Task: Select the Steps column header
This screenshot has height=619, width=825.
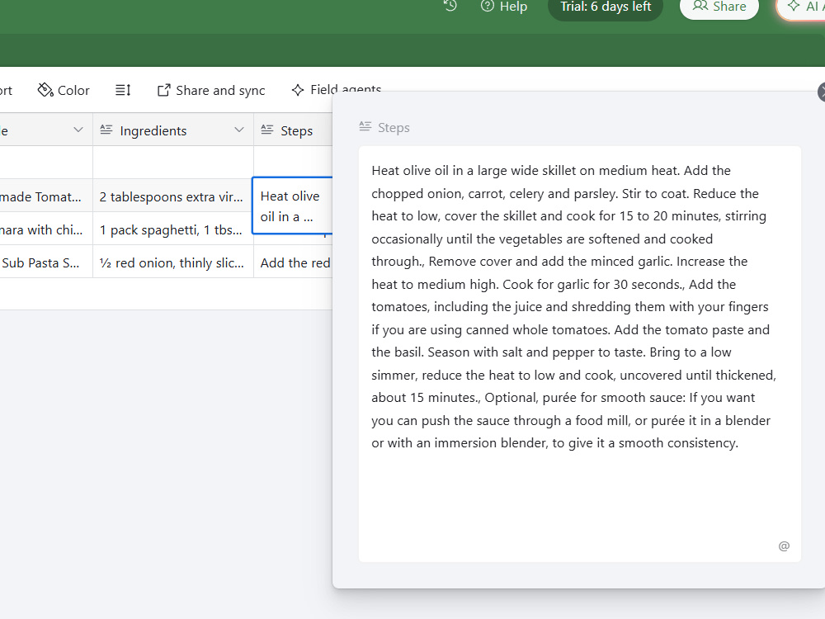Action: (293, 130)
